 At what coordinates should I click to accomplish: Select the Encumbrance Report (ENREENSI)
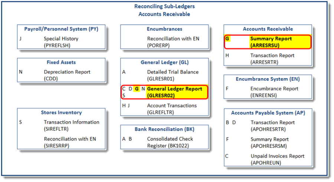click(x=274, y=92)
